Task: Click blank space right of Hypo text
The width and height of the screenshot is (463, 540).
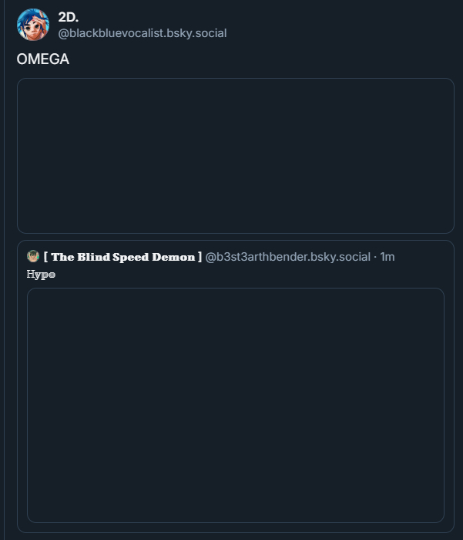Action: (x=231, y=274)
